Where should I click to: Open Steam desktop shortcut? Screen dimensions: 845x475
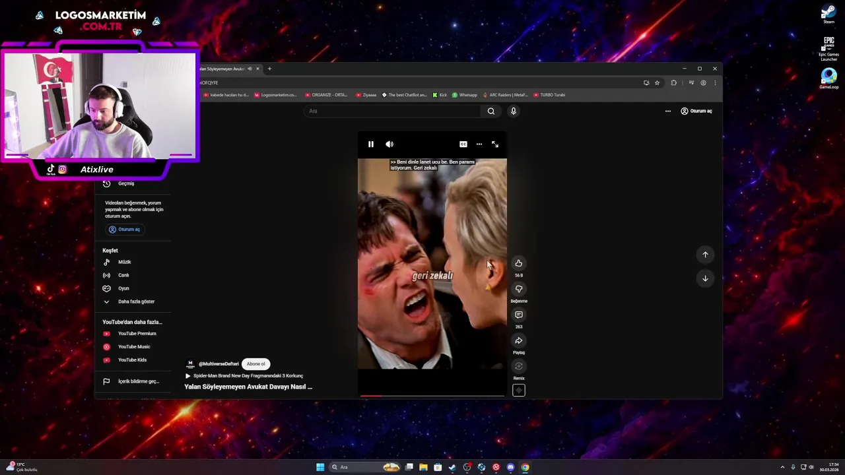coord(828,15)
